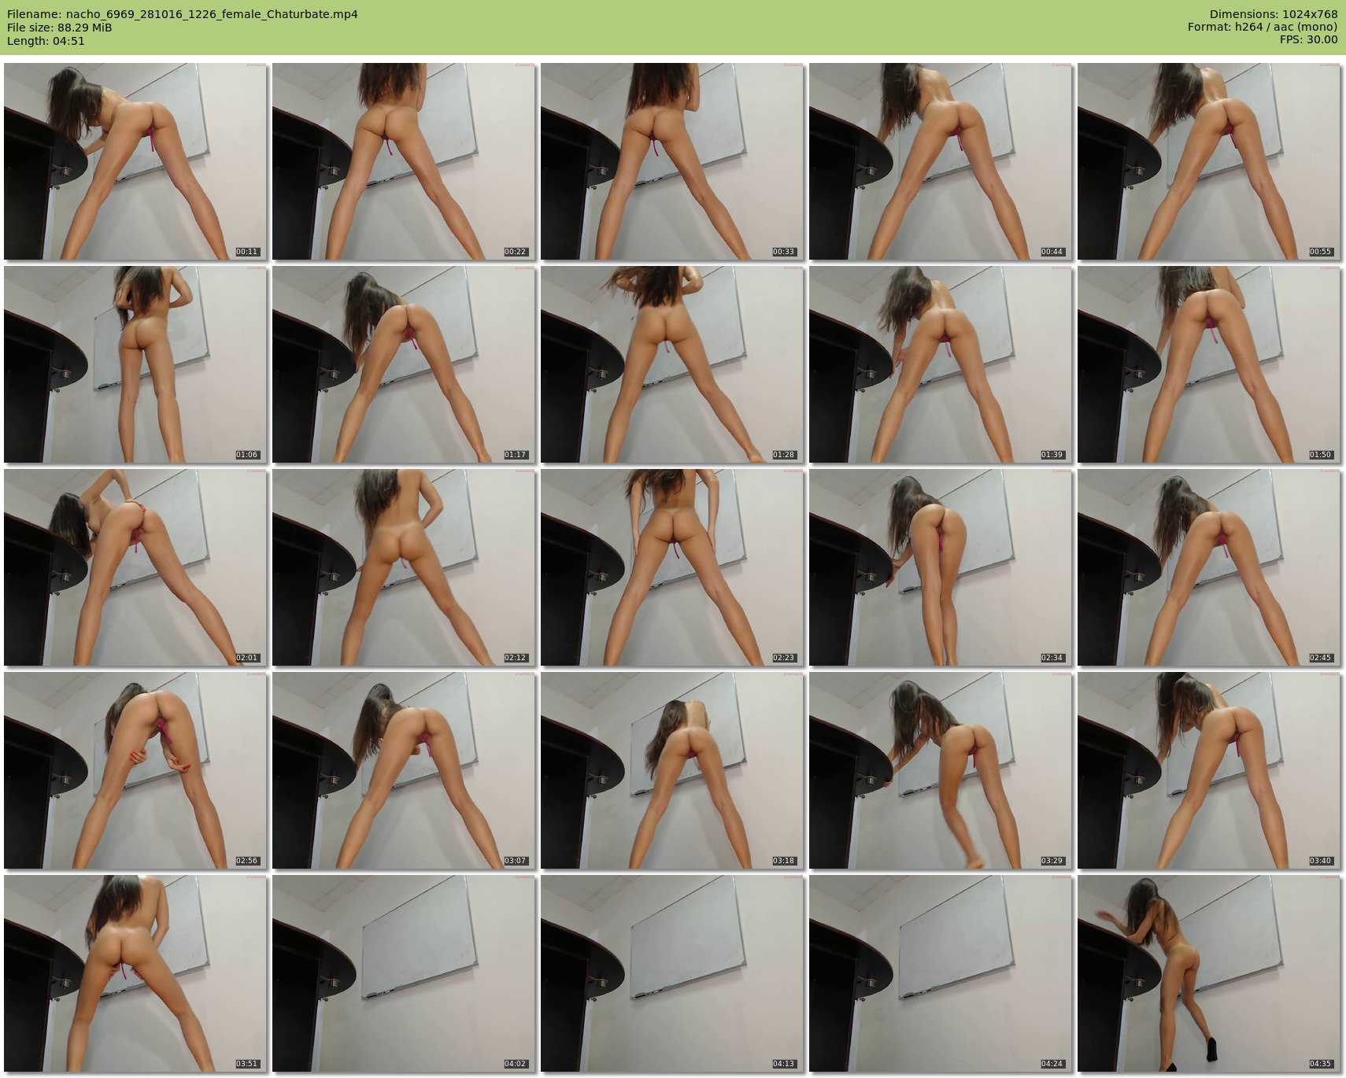
Task: Pick the thumbnail marked 01:39
Action: coord(941,364)
